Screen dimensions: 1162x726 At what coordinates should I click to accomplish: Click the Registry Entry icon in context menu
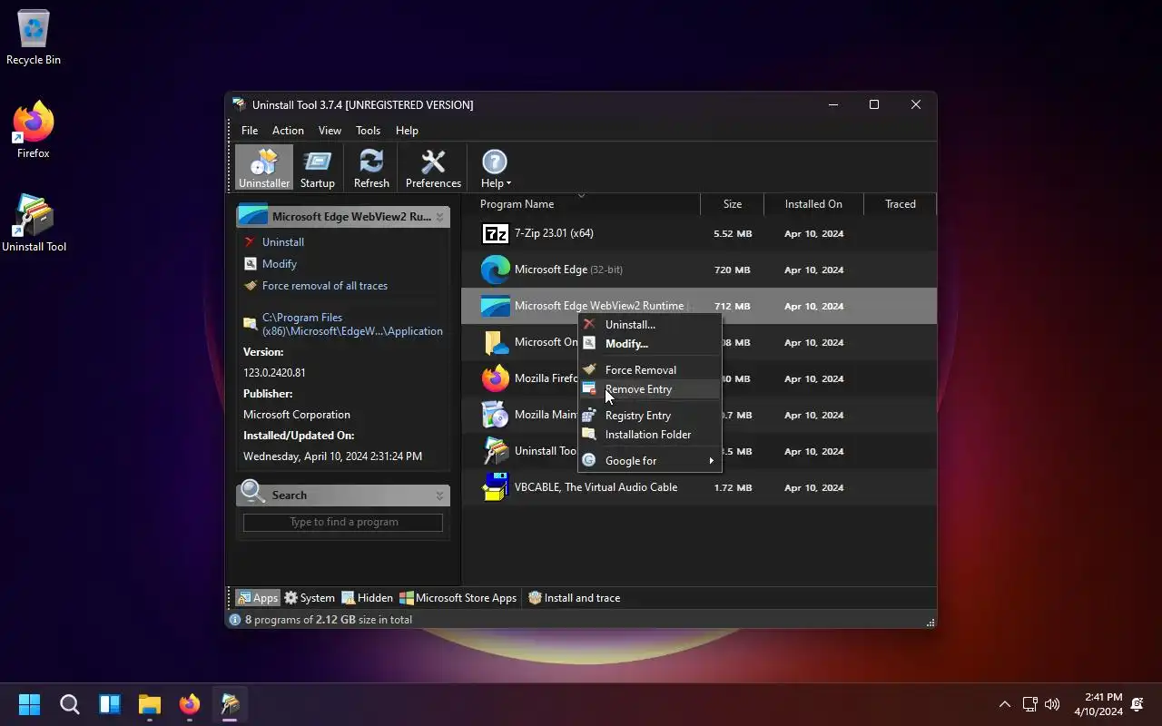(x=589, y=415)
